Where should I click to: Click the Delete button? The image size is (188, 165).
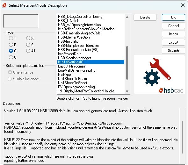pos(145,18)
